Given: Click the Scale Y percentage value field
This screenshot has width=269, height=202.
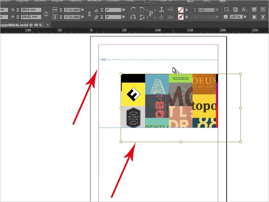Looking at the screenshot, I should coord(72,17).
